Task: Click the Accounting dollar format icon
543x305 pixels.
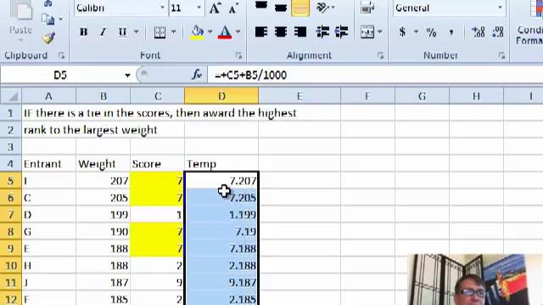Action: click(x=402, y=32)
